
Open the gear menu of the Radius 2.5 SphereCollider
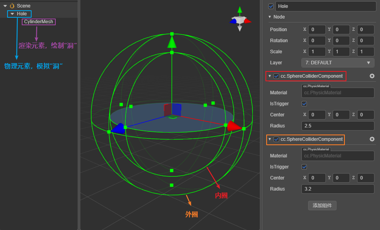coord(372,76)
